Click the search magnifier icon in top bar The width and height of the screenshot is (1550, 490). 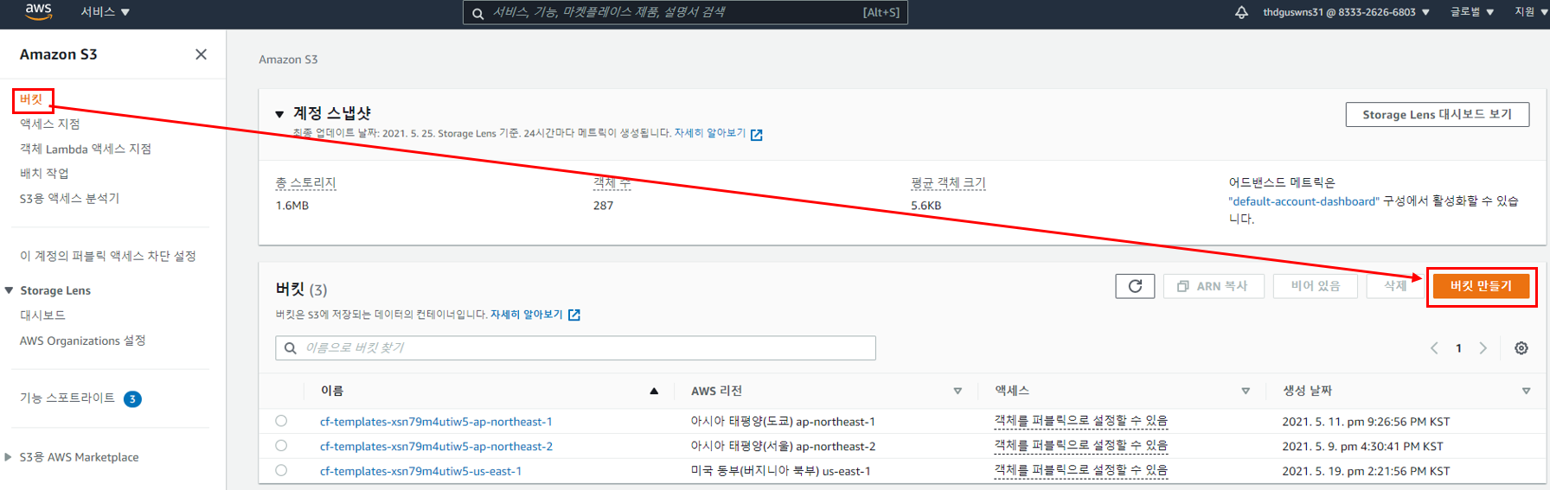coord(477,13)
